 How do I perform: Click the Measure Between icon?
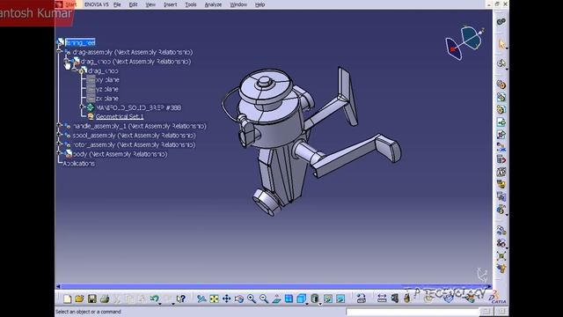pos(382,298)
